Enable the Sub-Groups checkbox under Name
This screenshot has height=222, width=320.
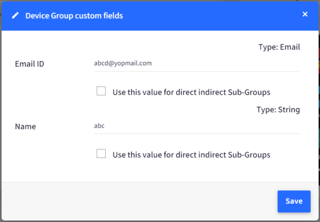101,153
